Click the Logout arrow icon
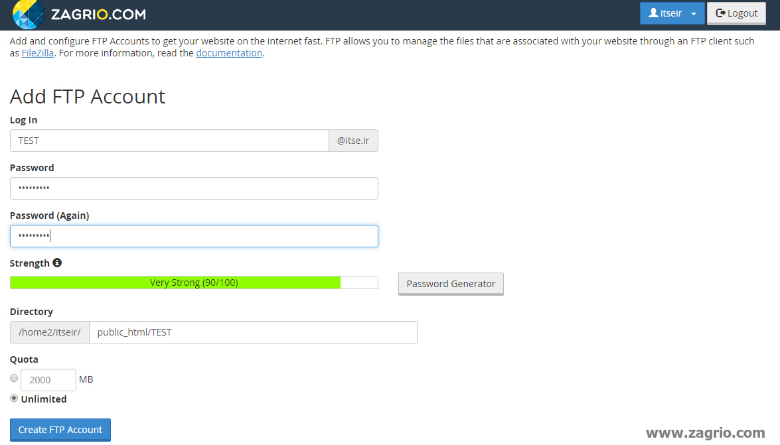This screenshot has width=780, height=445. click(720, 13)
